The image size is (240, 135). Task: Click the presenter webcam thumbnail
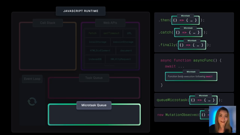(x=222, y=119)
